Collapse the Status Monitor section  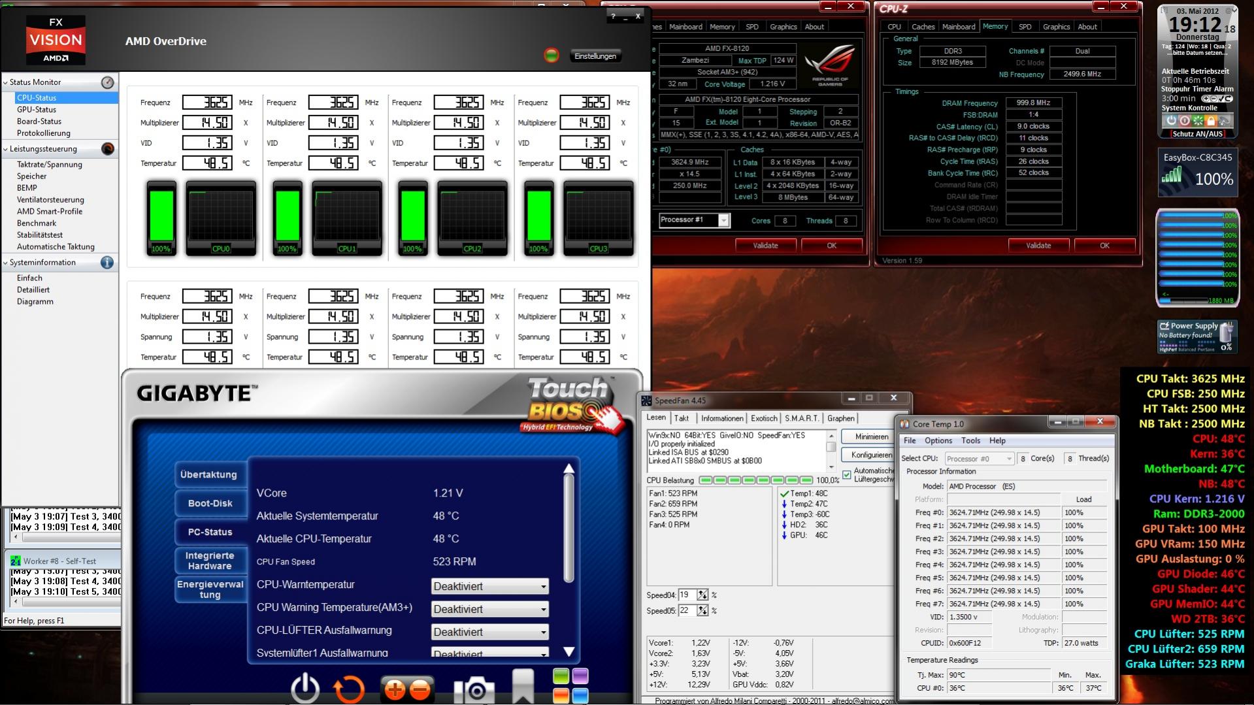click(6, 82)
